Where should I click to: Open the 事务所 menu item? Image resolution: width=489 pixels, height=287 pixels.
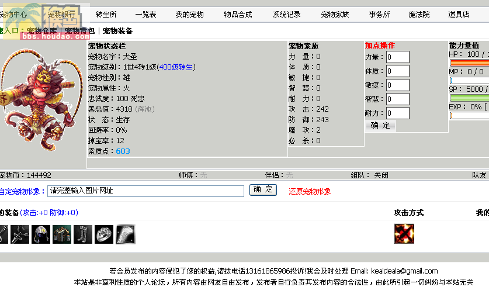tap(379, 15)
